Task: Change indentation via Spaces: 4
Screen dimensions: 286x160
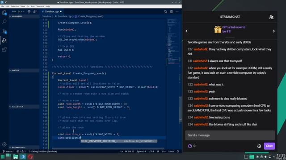Action: click(x=141, y=151)
